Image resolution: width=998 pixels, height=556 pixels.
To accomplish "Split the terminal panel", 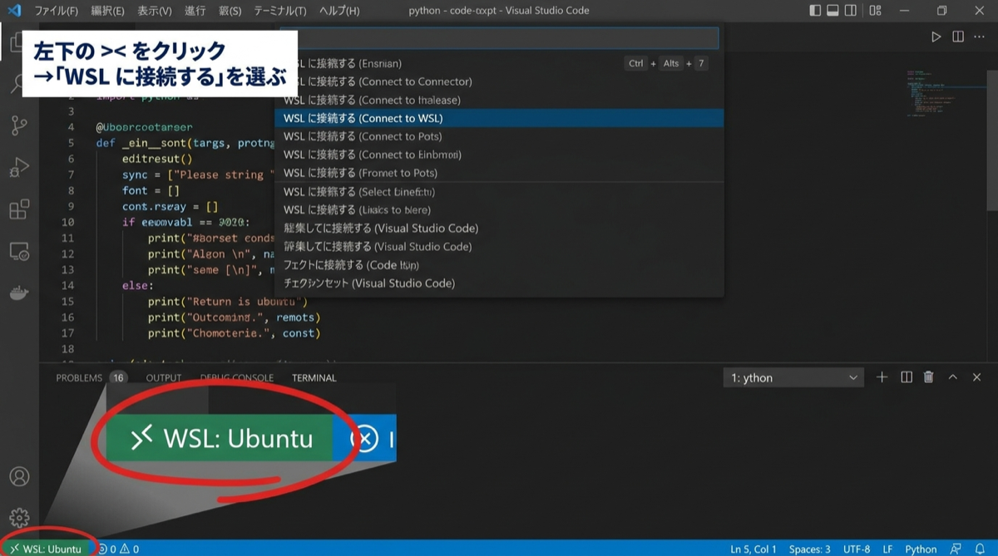I will pos(907,377).
